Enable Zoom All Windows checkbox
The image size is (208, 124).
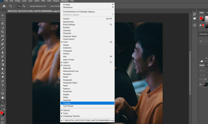[x=49, y=6]
